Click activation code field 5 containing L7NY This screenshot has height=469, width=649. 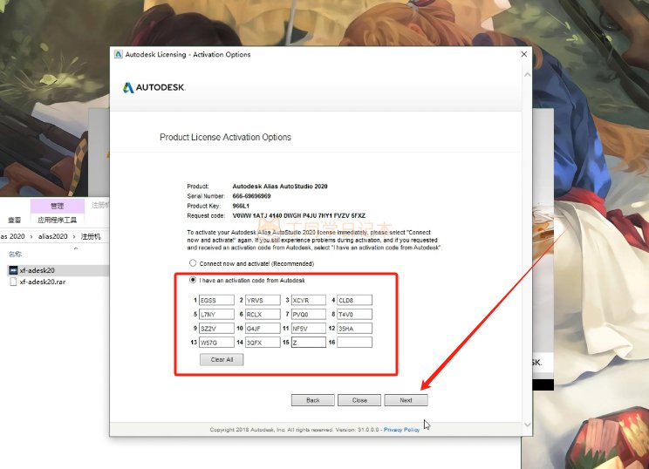(x=216, y=315)
